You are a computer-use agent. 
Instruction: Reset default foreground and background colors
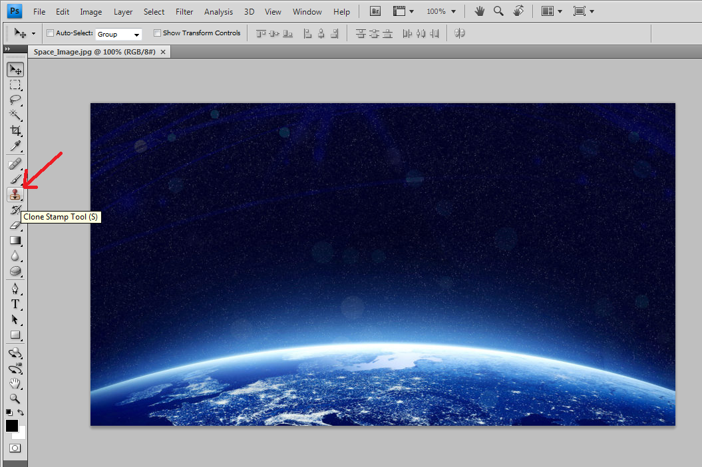point(9,412)
